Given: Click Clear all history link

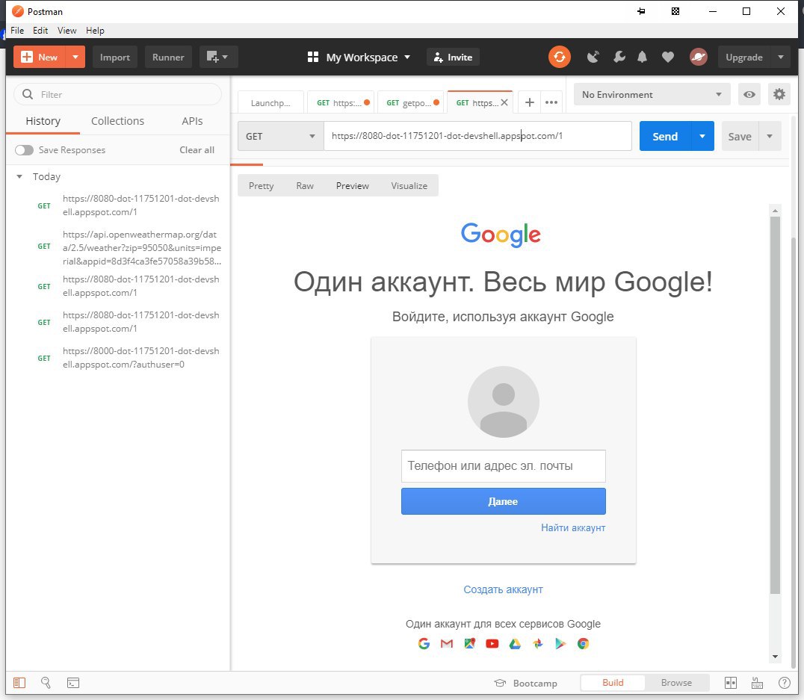Looking at the screenshot, I should (x=197, y=149).
